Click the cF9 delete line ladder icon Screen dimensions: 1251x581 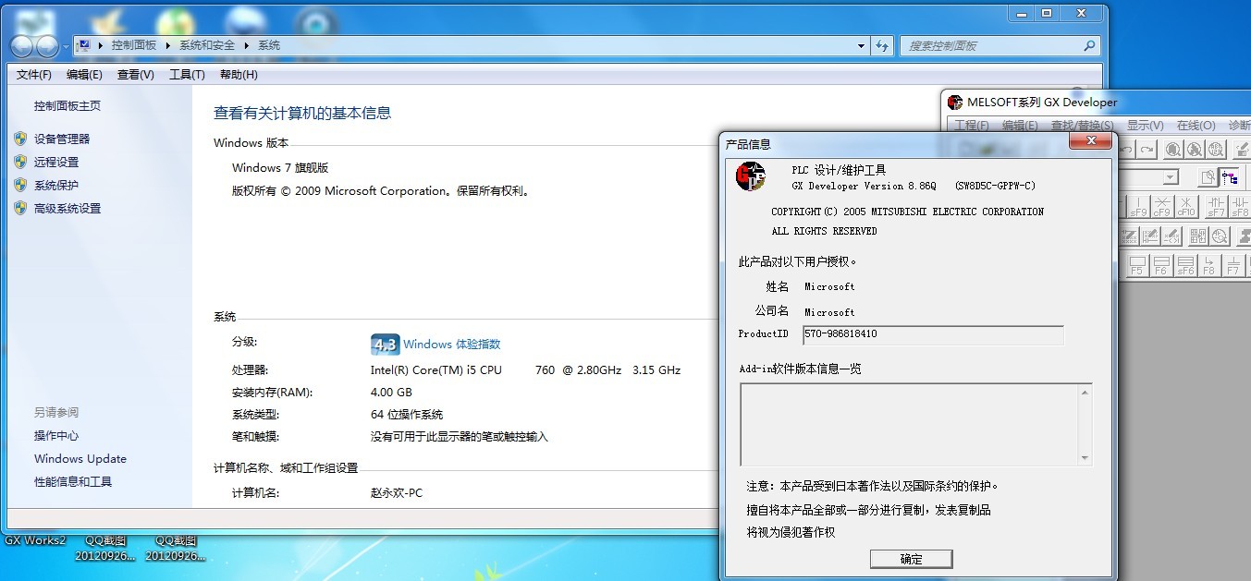(1162, 207)
